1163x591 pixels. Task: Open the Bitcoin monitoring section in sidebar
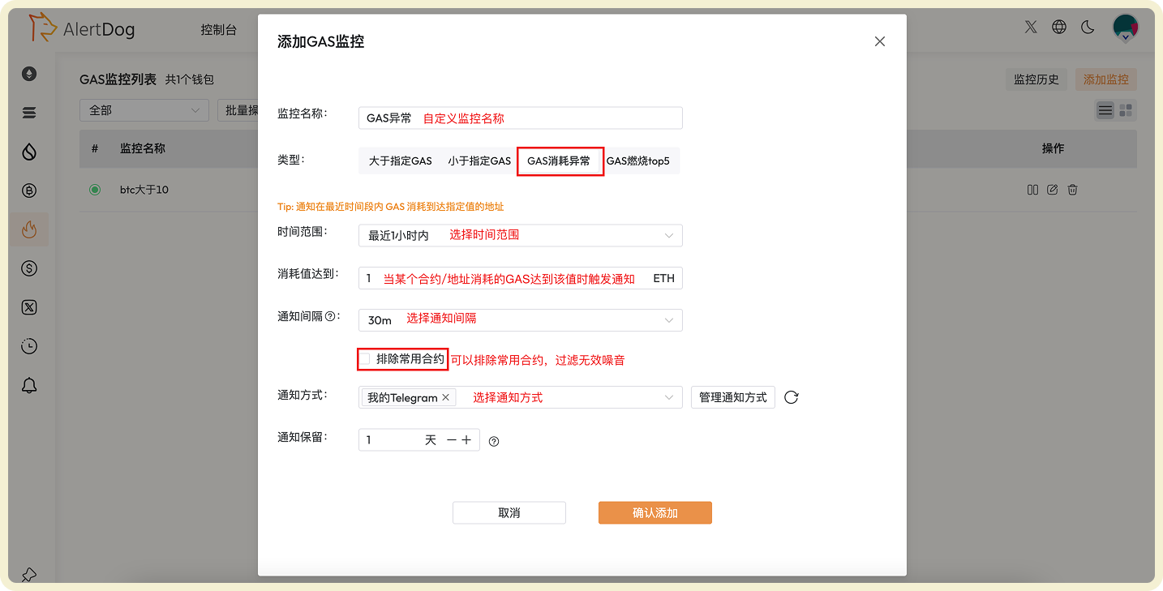29,191
